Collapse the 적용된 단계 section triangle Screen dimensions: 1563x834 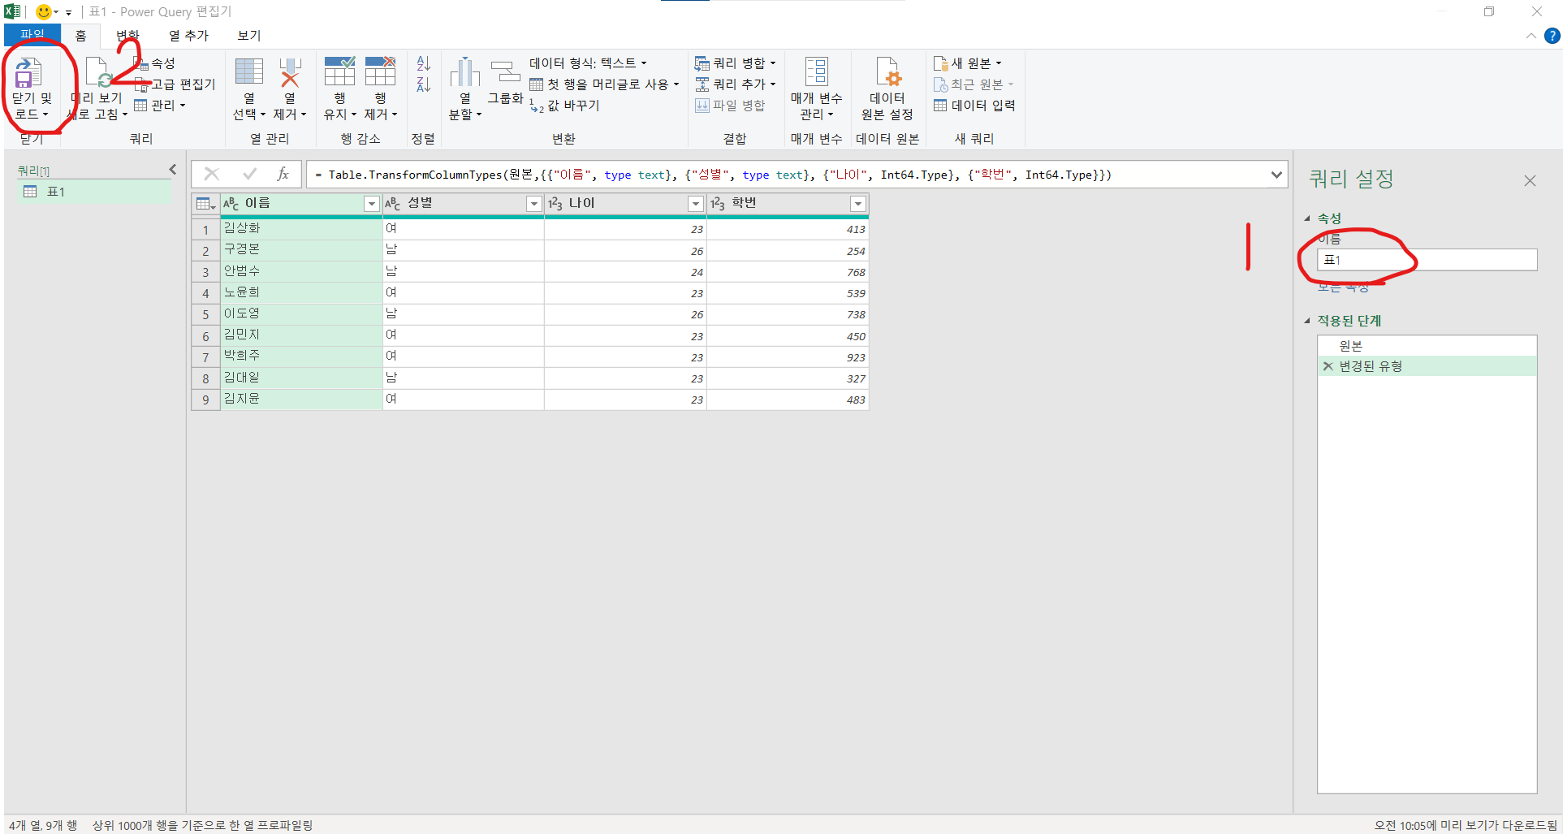click(x=1307, y=321)
